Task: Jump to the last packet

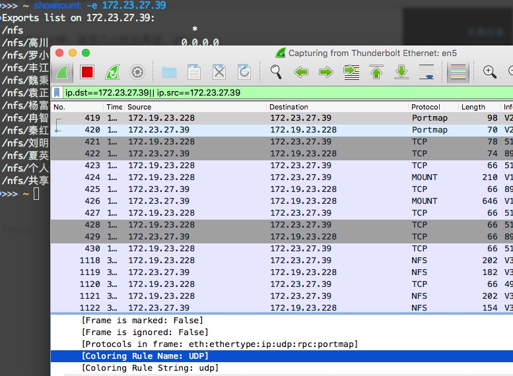Action: [x=401, y=72]
